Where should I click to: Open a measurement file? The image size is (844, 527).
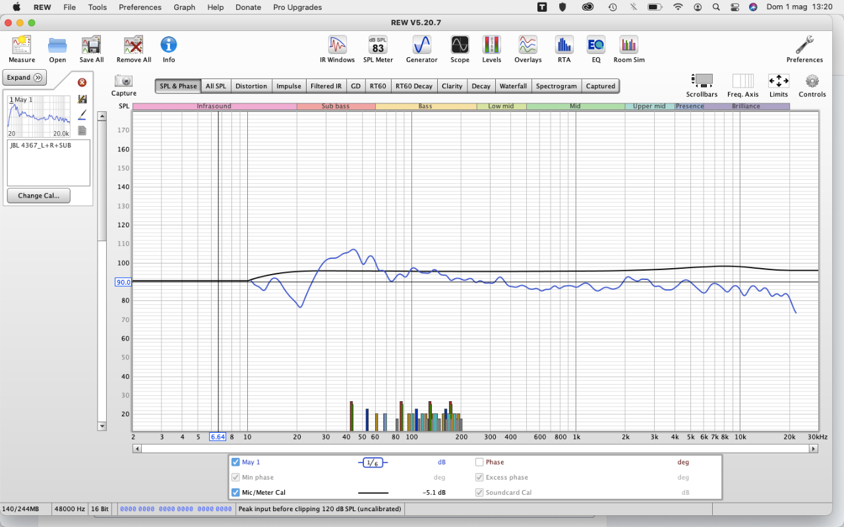[57, 49]
